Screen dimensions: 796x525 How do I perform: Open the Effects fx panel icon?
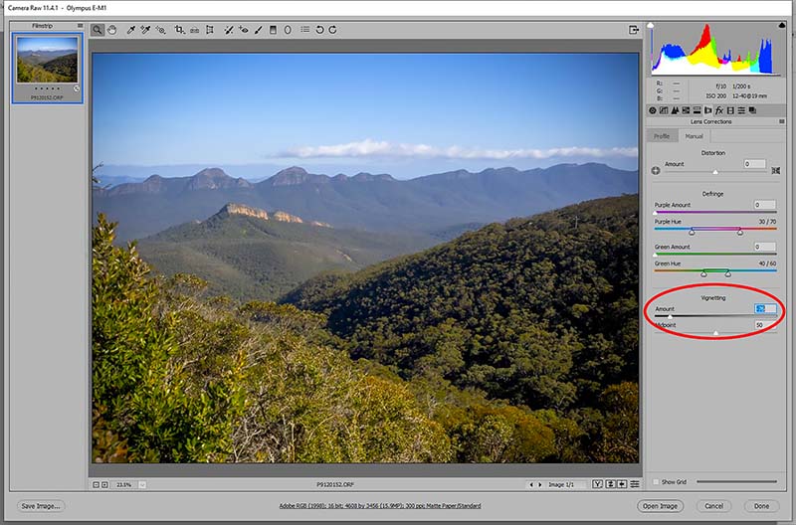[719, 110]
